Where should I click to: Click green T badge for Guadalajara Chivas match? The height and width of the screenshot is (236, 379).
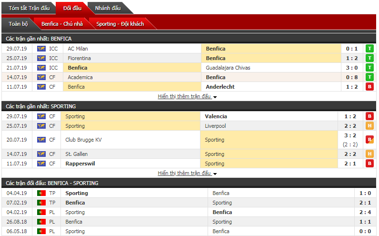click(369, 68)
